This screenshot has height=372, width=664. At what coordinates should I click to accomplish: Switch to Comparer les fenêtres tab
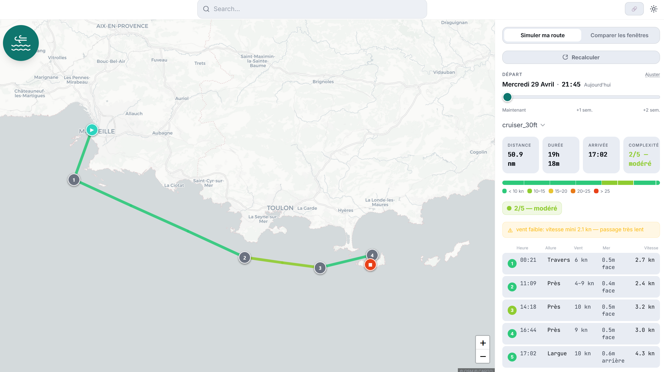(619, 35)
